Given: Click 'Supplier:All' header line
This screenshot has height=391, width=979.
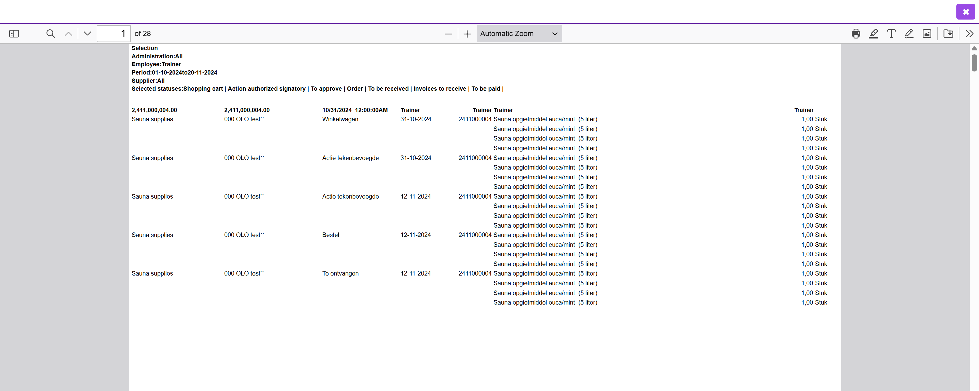Looking at the screenshot, I should (148, 81).
